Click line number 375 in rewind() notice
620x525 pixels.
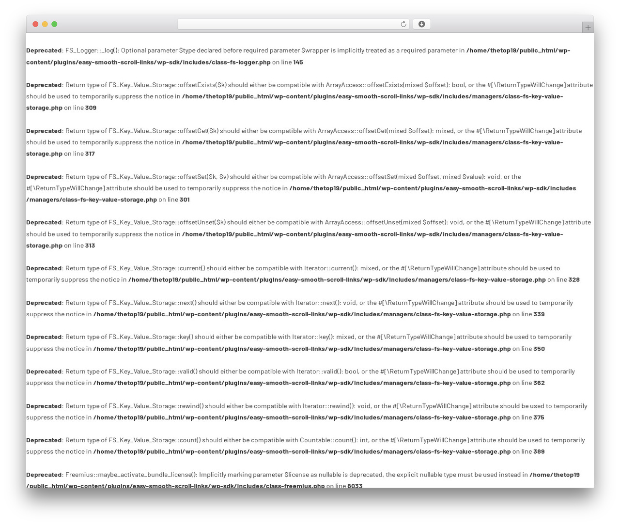[x=539, y=417]
